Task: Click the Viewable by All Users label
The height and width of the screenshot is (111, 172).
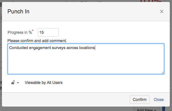Action: pyautogui.click(x=44, y=83)
